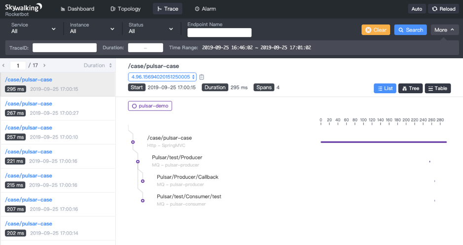Click the blue Search button
Screen dimensions: 463x245
411,30
